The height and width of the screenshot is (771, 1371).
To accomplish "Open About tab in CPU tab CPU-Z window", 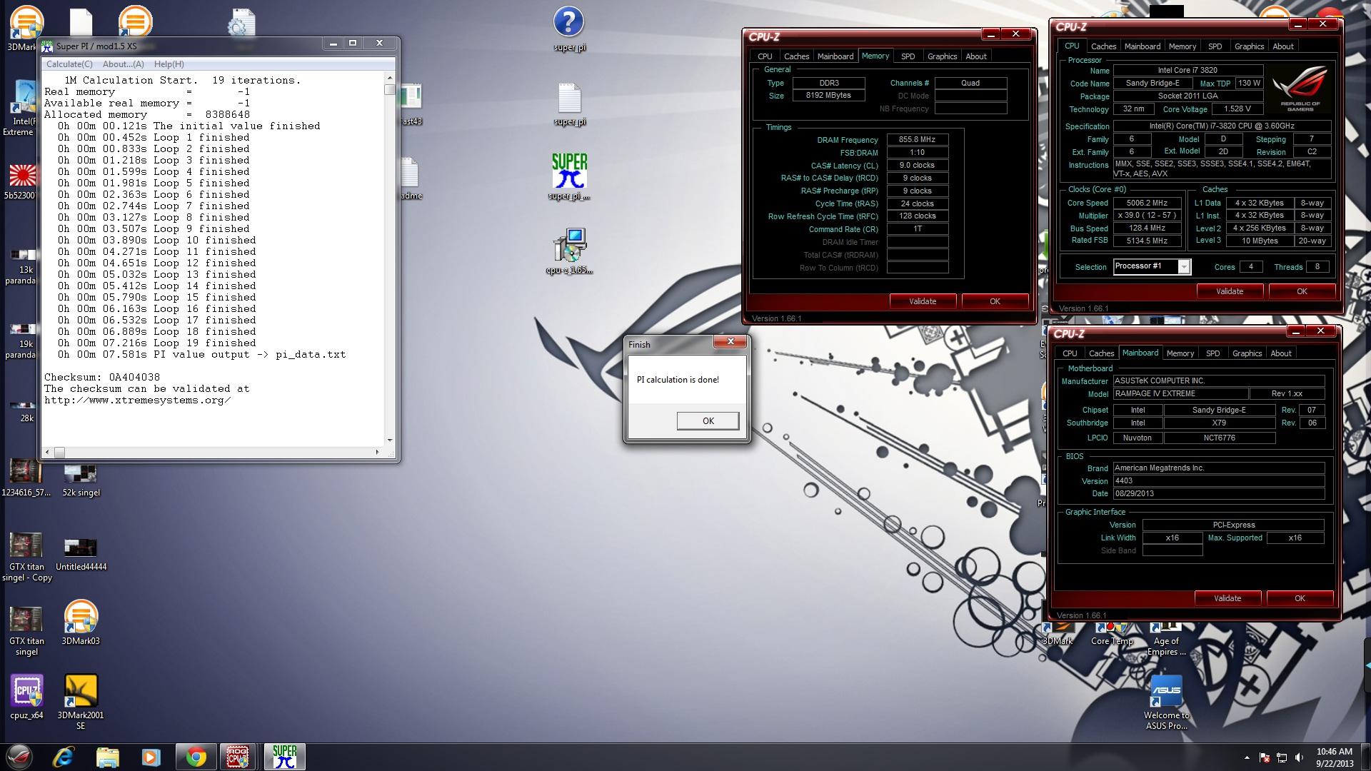I will 1282,46.
